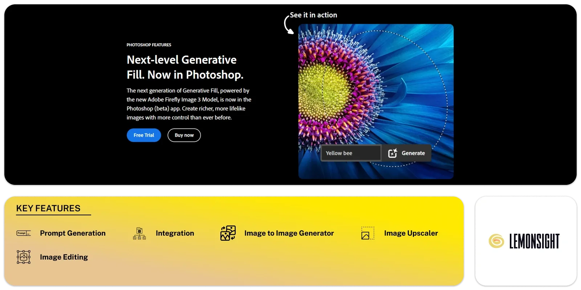Click the Buy now button

[184, 135]
